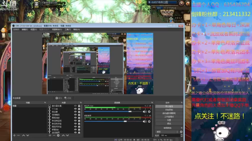Viewport: 252px width, 141px height.
Task: Unlock the 深渊每日 source lock icon
Action: [x=79, y=115]
